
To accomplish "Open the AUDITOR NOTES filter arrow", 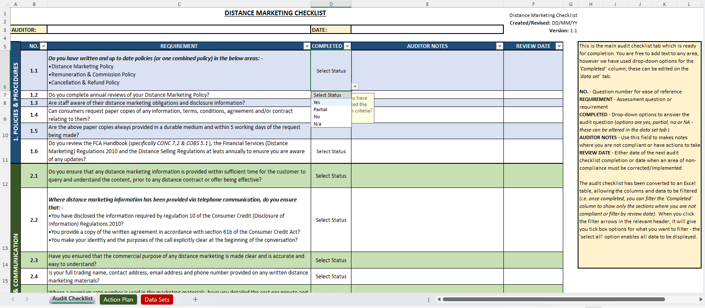I will [x=500, y=46].
